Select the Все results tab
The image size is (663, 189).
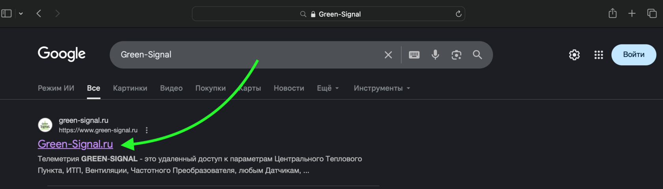[x=94, y=88]
